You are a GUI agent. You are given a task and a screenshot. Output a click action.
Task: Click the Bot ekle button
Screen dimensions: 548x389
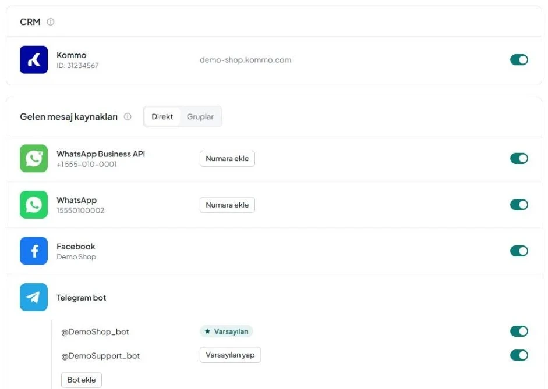82,380
